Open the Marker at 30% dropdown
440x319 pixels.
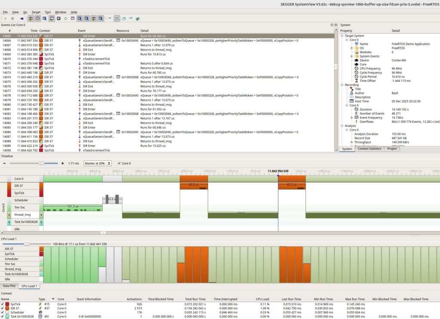coord(97,163)
